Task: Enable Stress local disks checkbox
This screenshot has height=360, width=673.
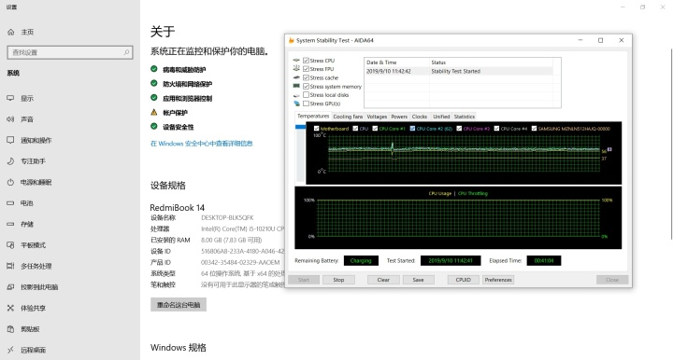Action: pos(306,94)
